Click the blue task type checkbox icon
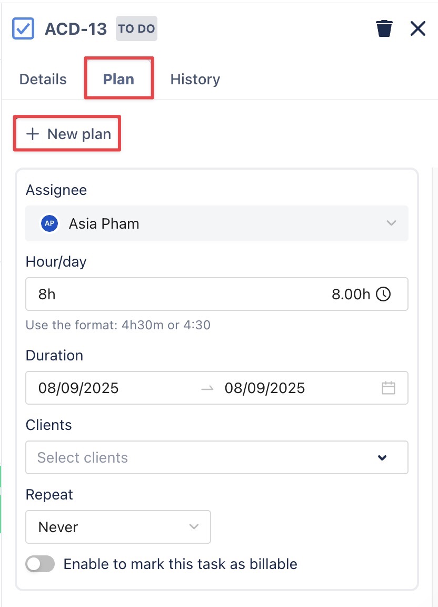This screenshot has height=607, width=438. click(x=23, y=28)
